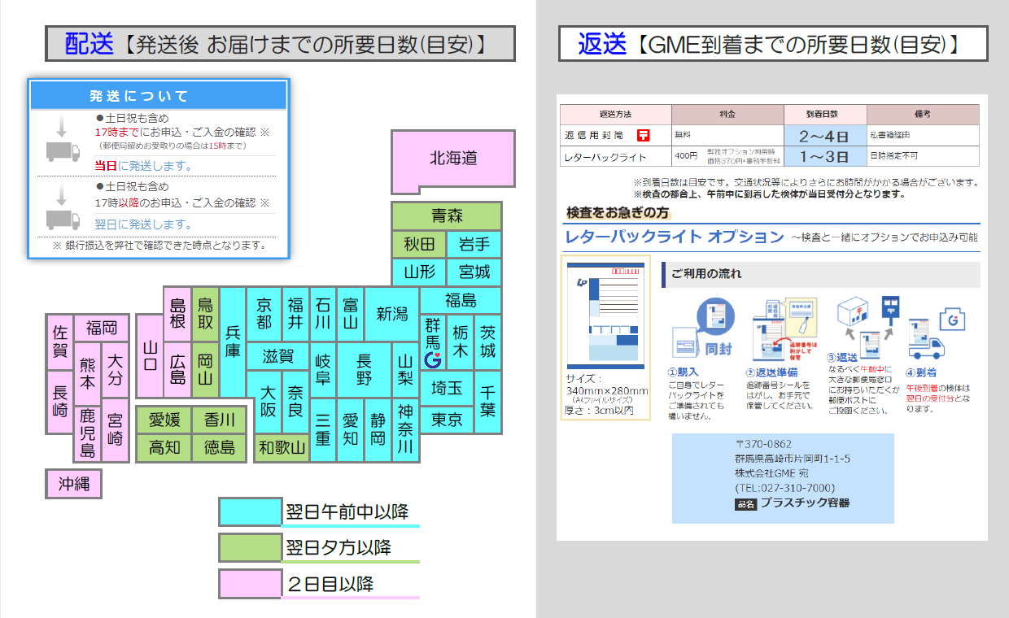Screen dimensions: 1009x618
Task: Select 愛媛 on the Shikoku block
Action: click(164, 420)
